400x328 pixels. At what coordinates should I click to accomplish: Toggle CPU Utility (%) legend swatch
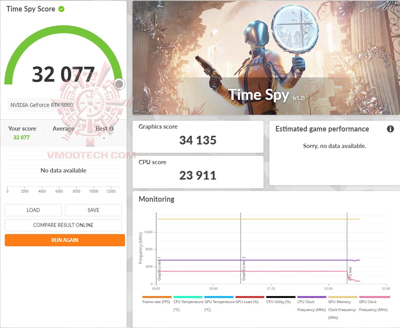click(281, 297)
